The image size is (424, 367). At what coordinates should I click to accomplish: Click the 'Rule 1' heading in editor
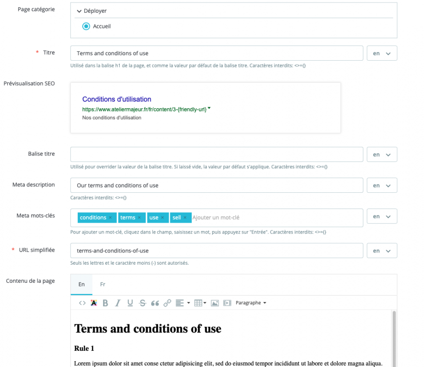point(84,348)
